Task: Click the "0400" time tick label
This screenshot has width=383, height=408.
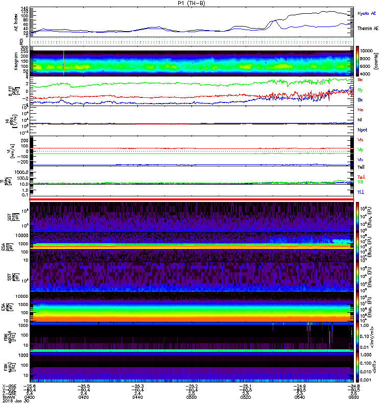Action: coord(30,397)
